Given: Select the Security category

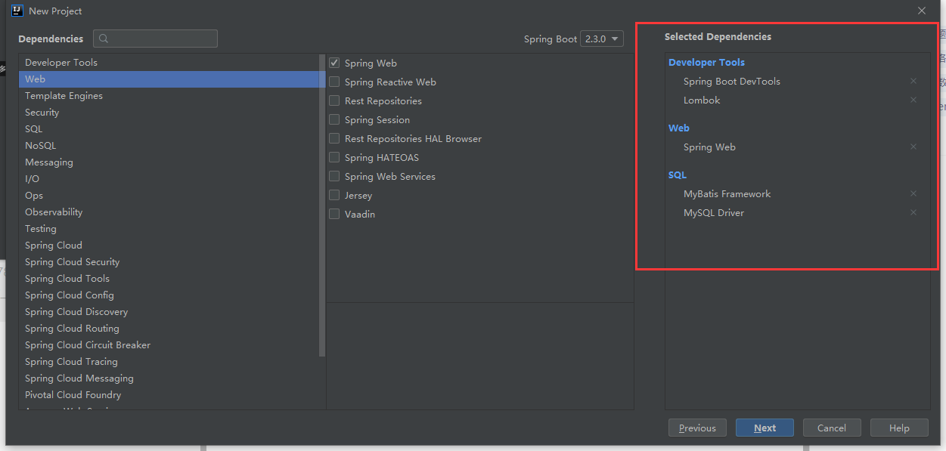Looking at the screenshot, I should [x=42, y=112].
